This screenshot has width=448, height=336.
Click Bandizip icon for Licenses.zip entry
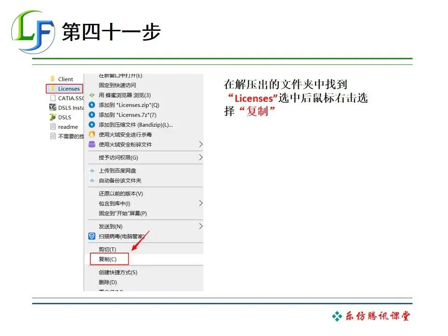tap(92, 105)
